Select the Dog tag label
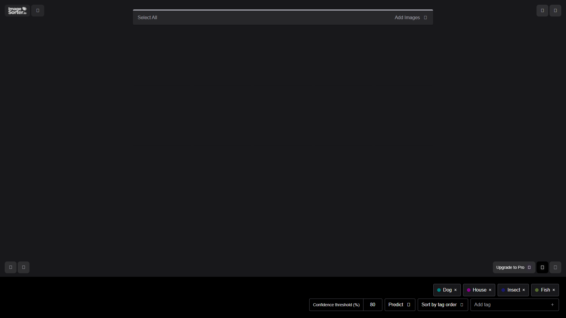Screen dimensions: 566x318 point(447,290)
